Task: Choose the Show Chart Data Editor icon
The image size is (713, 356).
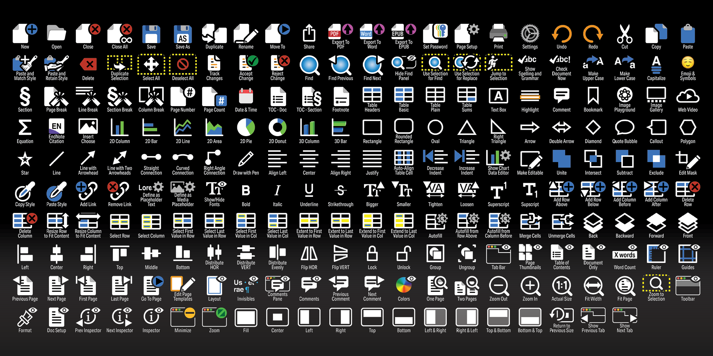Action: [498, 157]
